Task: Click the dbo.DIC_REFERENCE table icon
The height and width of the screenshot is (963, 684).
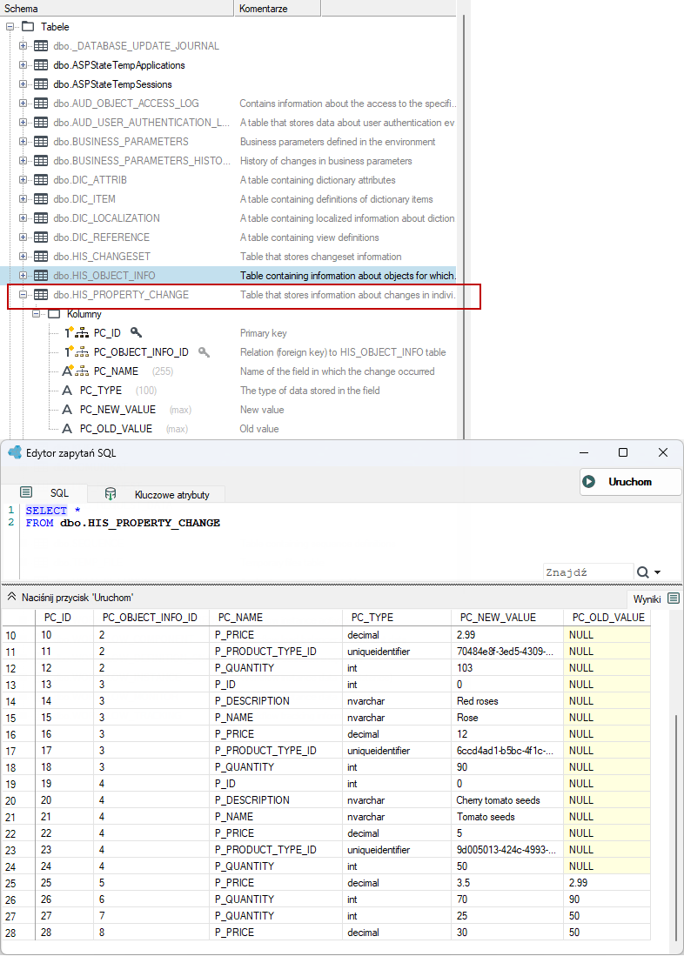Action: [41, 237]
